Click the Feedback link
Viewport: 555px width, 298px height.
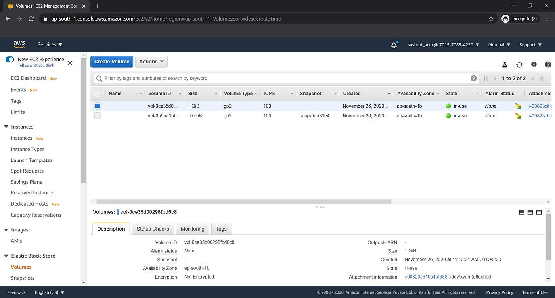[16, 292]
